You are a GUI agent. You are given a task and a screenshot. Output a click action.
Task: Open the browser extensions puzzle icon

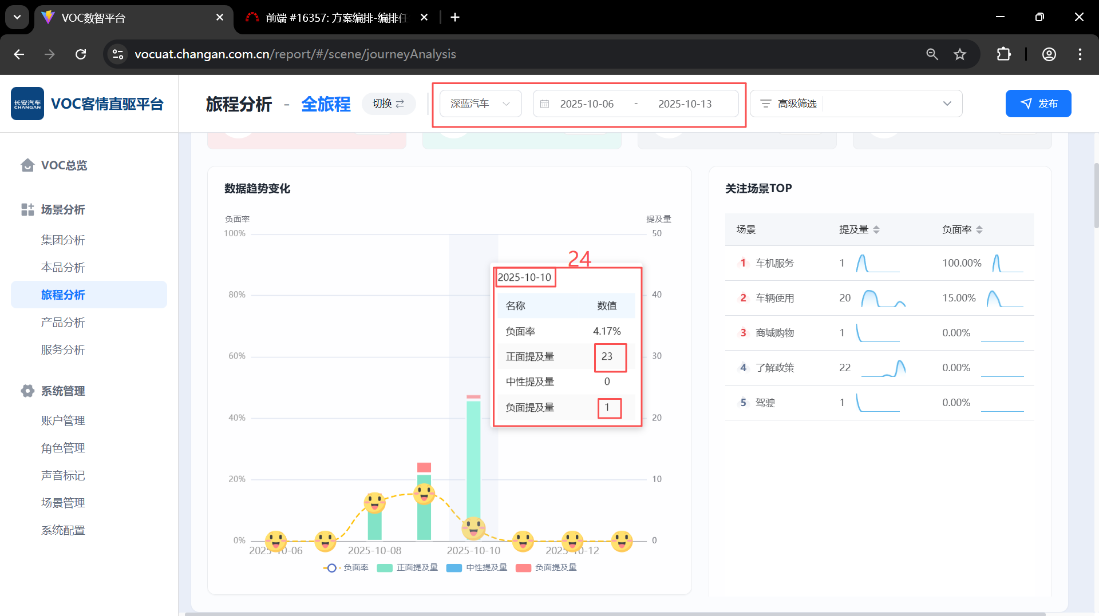click(x=1003, y=54)
